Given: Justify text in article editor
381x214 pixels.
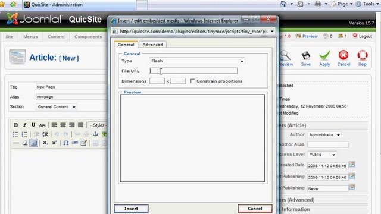Looking at the screenshot, I should tap(81, 125).
